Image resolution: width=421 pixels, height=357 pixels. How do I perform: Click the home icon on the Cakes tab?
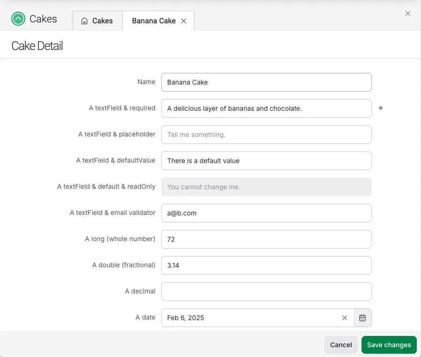click(84, 21)
